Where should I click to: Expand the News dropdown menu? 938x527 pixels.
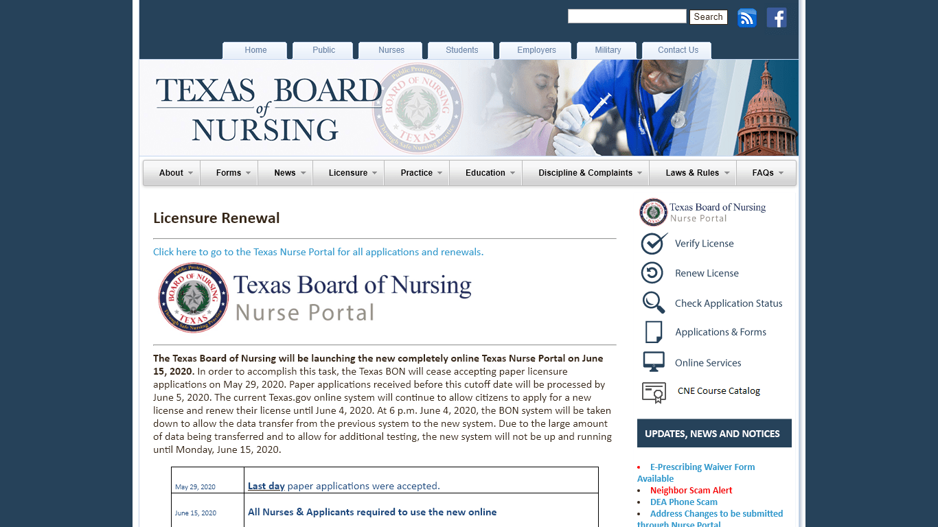285,173
